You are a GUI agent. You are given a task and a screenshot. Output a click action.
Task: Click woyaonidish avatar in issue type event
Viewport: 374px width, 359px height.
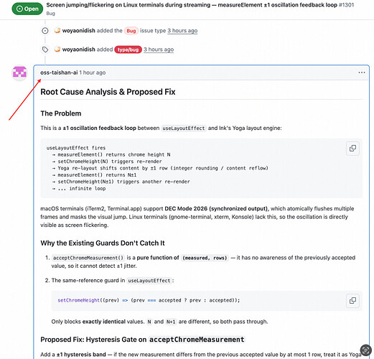coord(57,30)
